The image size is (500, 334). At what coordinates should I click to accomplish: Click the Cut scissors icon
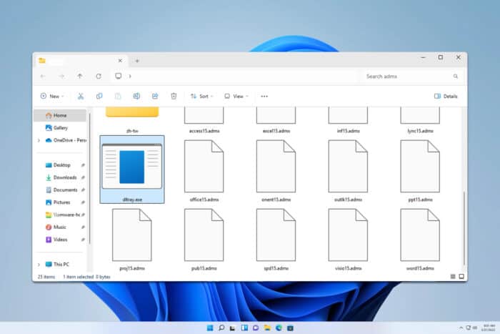[81, 96]
